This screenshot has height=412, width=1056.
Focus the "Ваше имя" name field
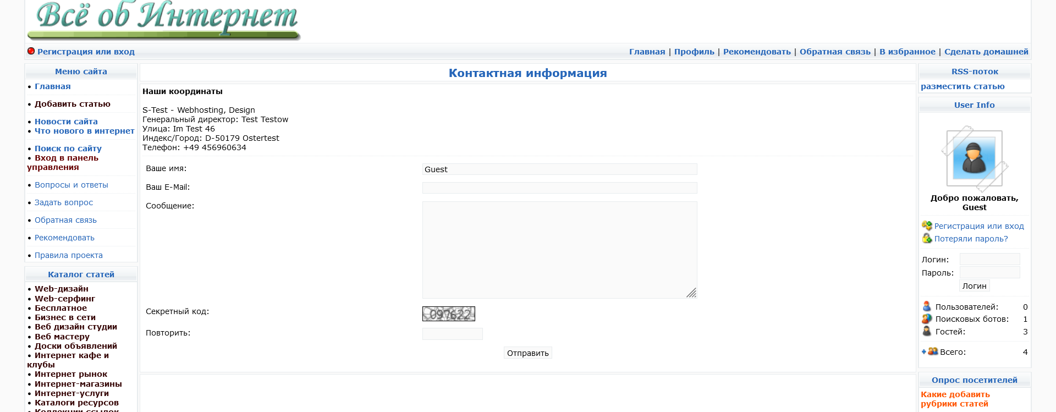click(559, 169)
